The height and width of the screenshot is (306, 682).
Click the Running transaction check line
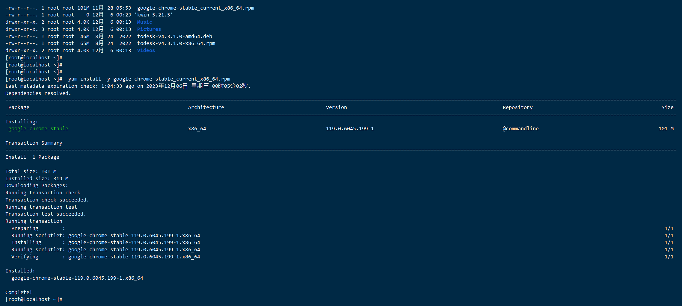click(43, 193)
